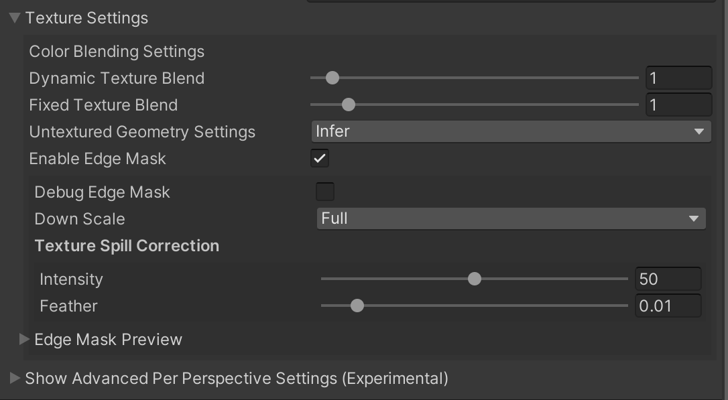This screenshot has width=728, height=400.
Task: Click the Feather property label
Action: pyautogui.click(x=68, y=306)
